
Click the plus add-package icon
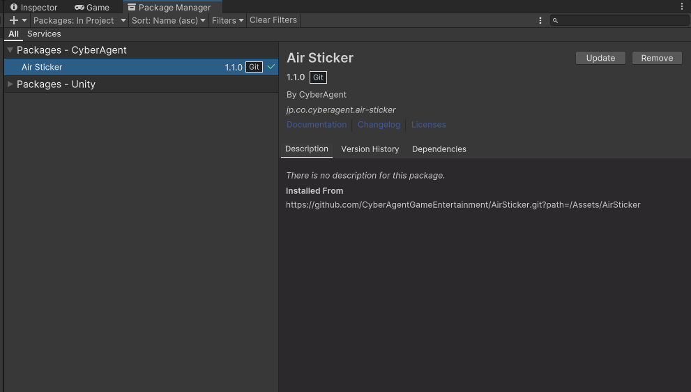14,20
